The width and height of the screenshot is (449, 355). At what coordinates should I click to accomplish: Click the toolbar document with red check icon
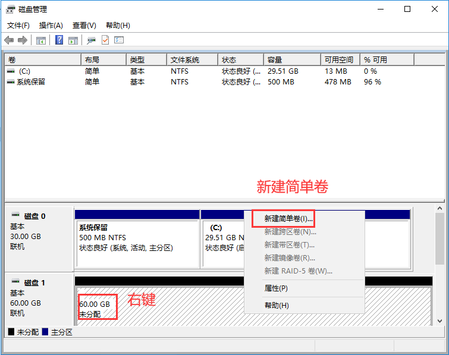click(105, 40)
